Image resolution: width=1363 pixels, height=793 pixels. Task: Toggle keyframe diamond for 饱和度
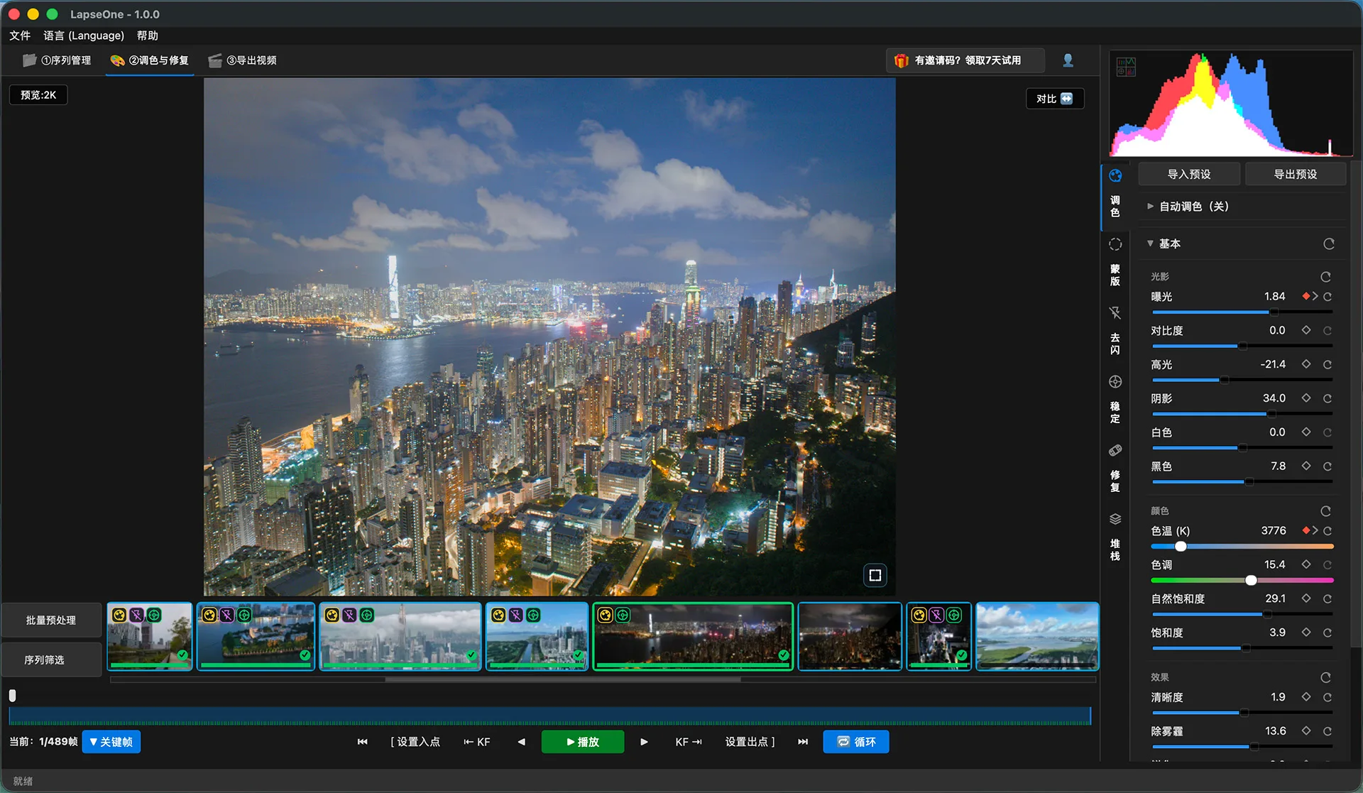pos(1306,633)
